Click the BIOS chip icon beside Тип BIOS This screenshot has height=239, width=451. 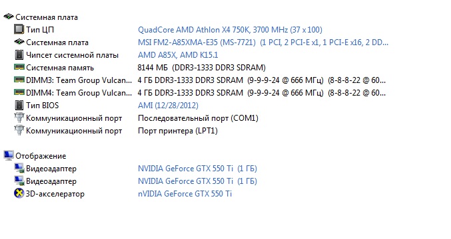coord(19,105)
